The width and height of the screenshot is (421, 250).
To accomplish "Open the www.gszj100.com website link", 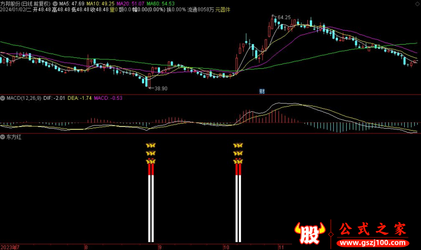I will pos(372,244).
